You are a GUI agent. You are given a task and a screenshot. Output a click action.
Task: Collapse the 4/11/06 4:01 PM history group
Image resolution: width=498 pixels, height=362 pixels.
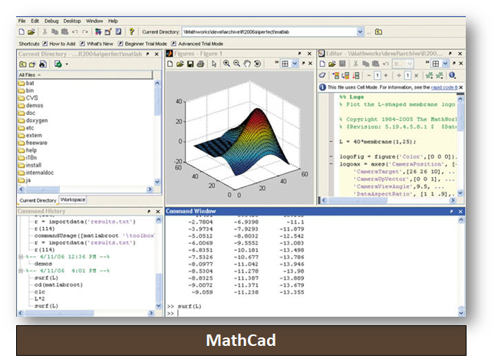[21, 271]
